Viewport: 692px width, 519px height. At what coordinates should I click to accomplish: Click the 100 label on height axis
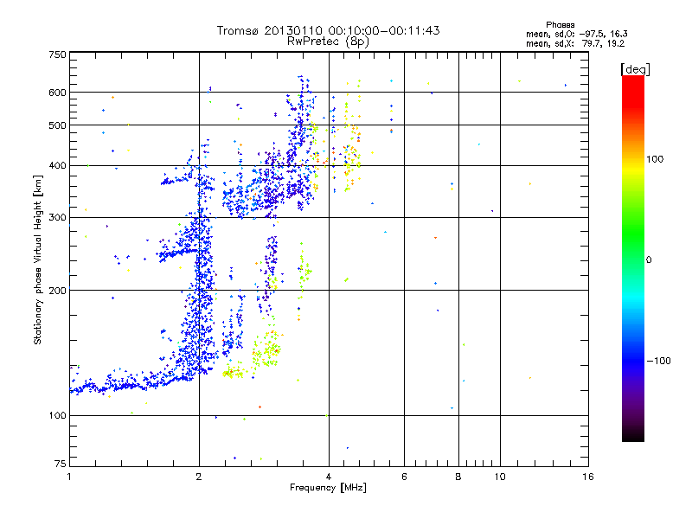coord(57,415)
